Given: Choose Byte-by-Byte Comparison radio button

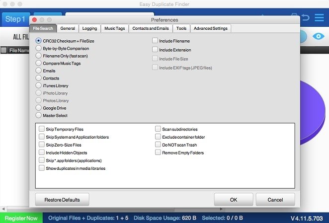Looking at the screenshot, I should click(x=38, y=48).
